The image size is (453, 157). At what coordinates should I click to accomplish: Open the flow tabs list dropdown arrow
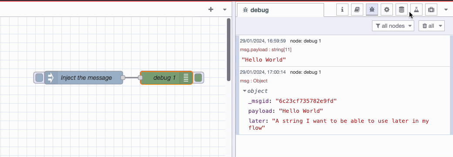pyautogui.click(x=225, y=10)
